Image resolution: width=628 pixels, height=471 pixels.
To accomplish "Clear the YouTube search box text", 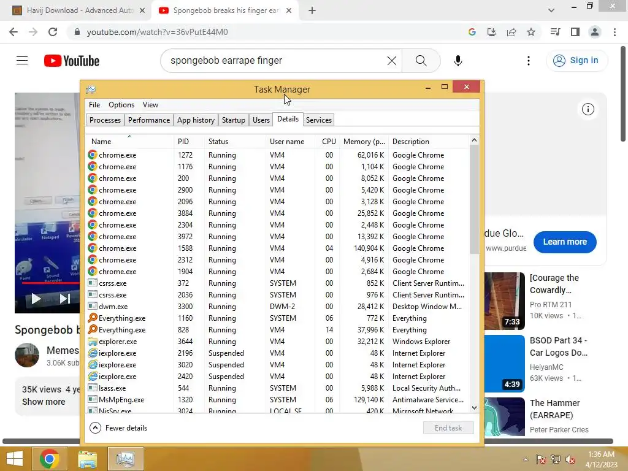I will [392, 61].
